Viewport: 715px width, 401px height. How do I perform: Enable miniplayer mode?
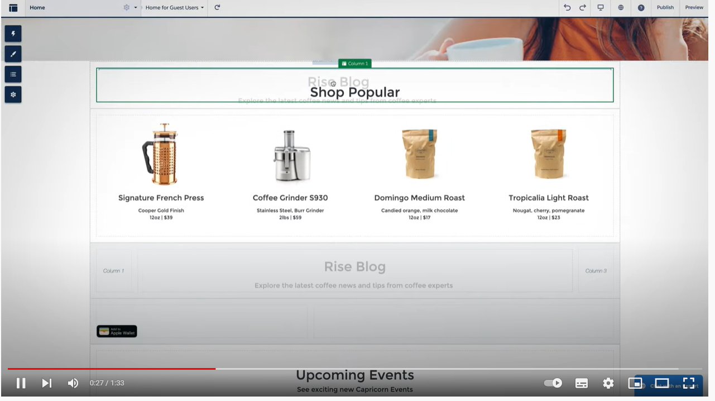pyautogui.click(x=635, y=383)
